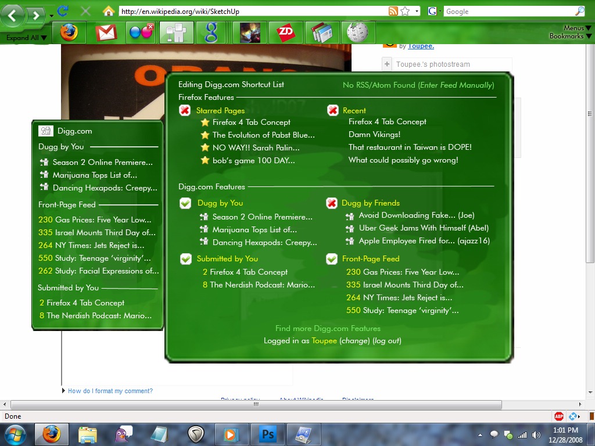Click the (log out) link

click(x=386, y=340)
